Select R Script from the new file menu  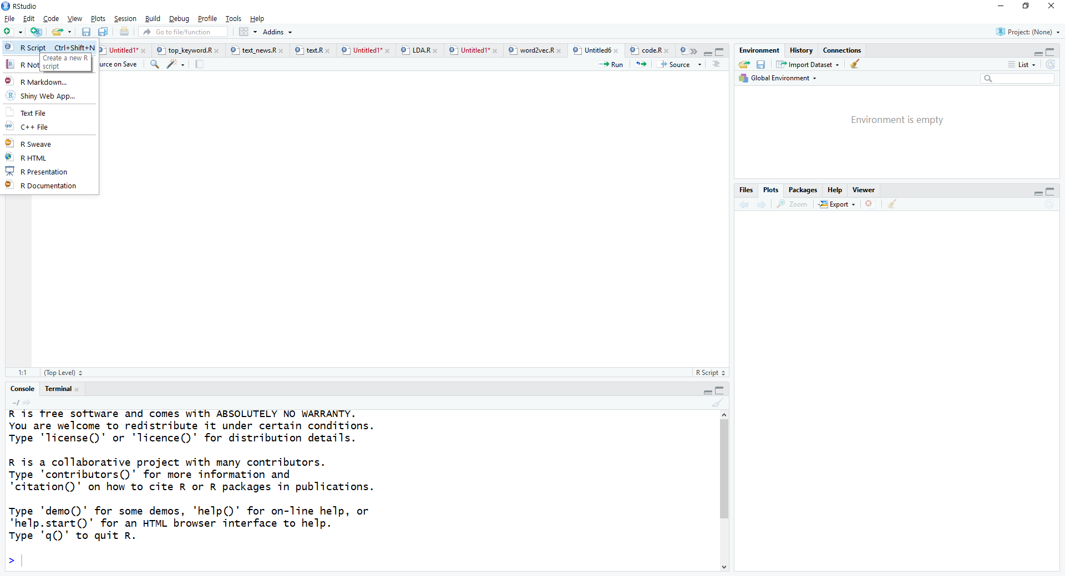coord(50,48)
